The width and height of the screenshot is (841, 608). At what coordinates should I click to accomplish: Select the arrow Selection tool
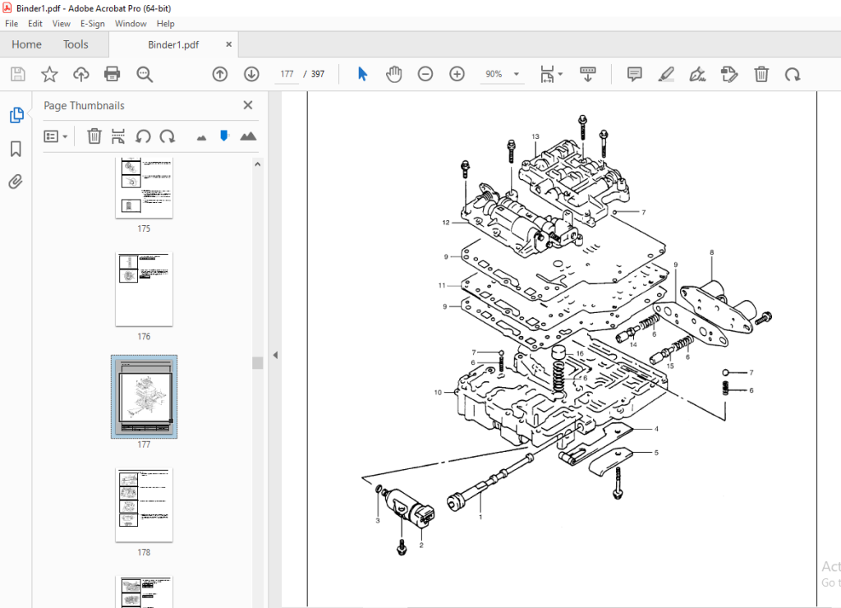tap(362, 74)
